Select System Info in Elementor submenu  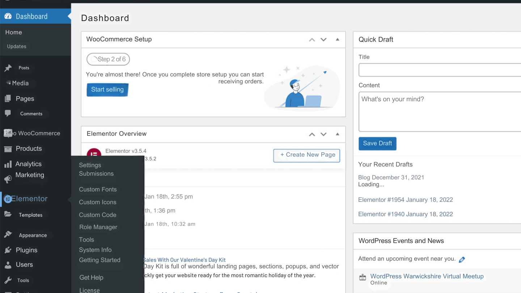tap(95, 250)
